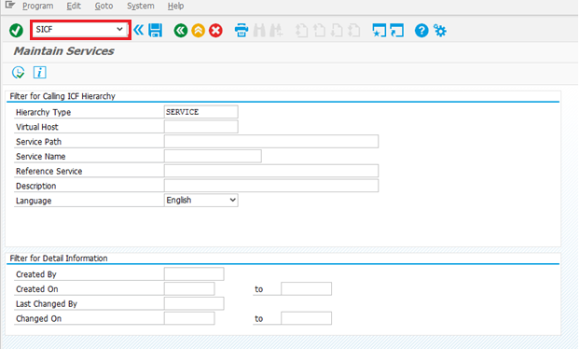
Task: Open the System menu
Action: [x=141, y=6]
